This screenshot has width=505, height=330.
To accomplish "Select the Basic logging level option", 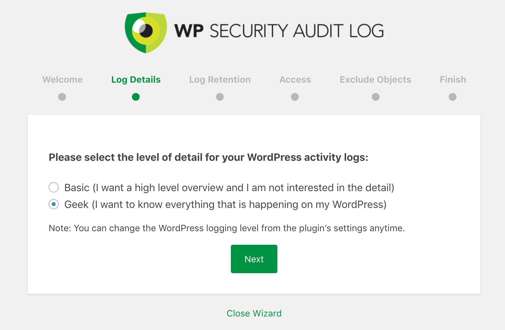I will [x=54, y=187].
